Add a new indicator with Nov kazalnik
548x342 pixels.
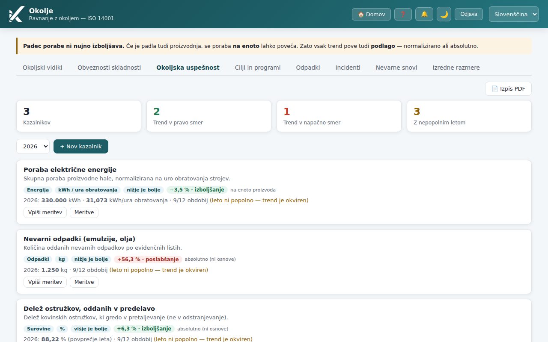[81, 146]
